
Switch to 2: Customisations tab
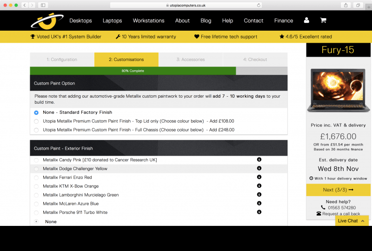(126, 59)
